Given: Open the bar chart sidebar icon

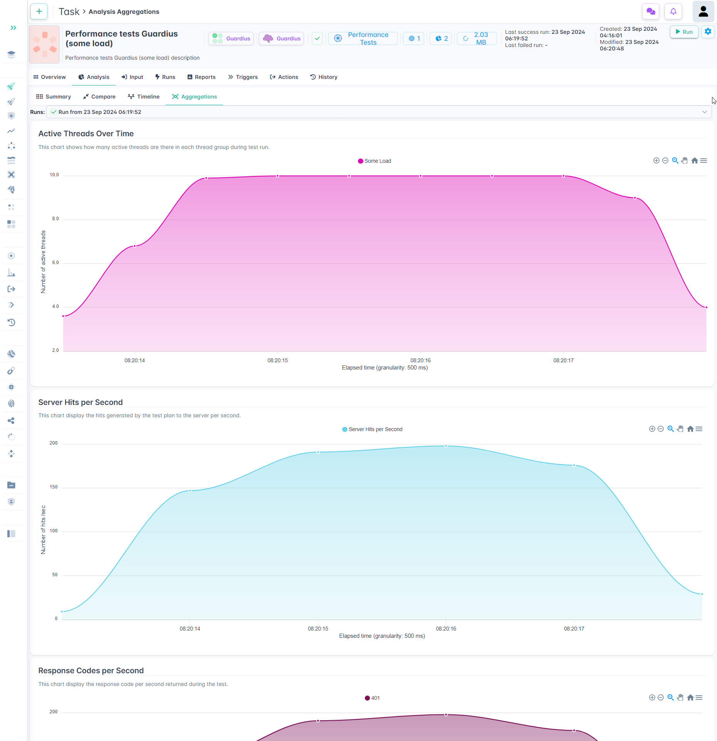Looking at the screenshot, I should [x=11, y=273].
